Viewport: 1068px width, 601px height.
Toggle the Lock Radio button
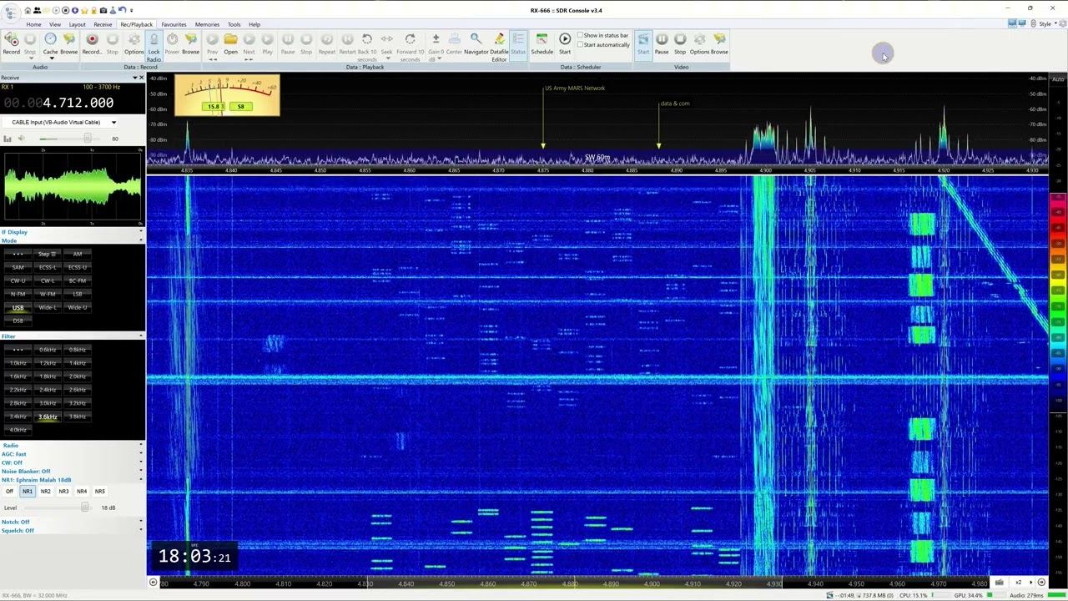154,48
